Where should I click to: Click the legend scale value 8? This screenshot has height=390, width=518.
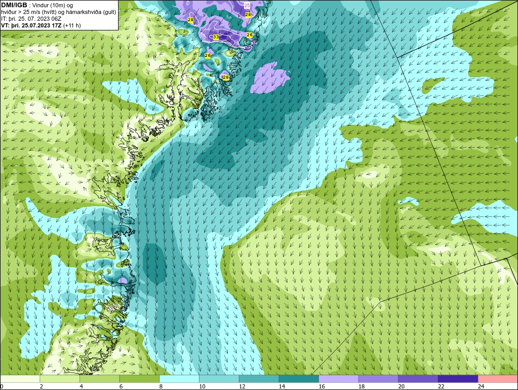tap(161, 386)
